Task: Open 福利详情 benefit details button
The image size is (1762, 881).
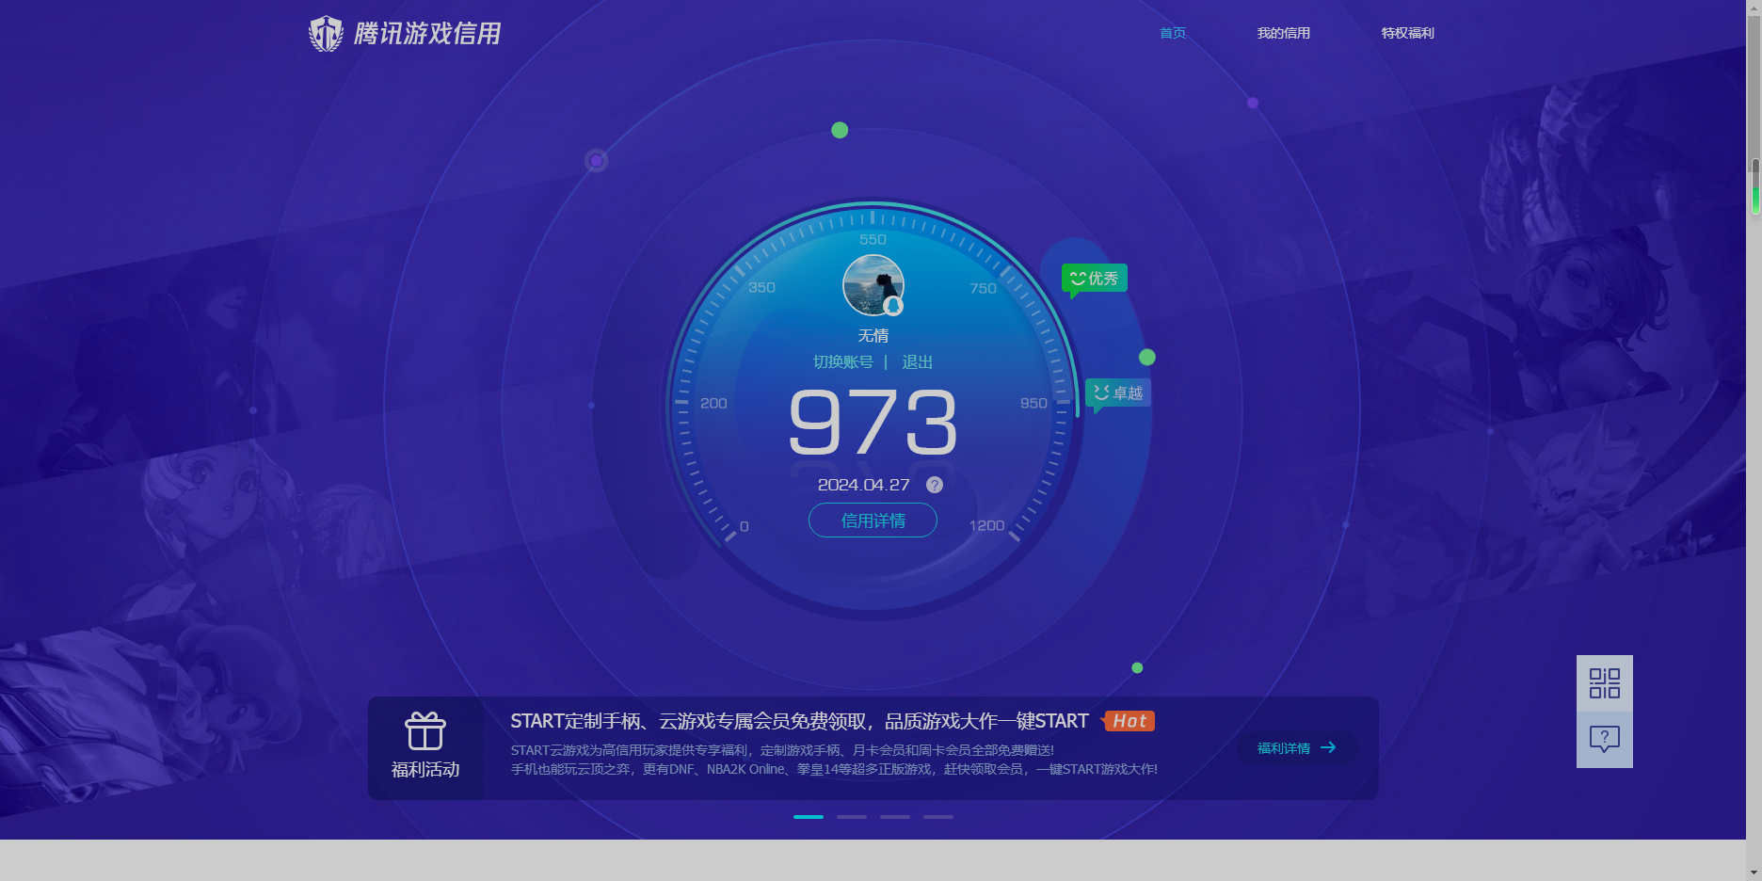Action: coord(1297,748)
